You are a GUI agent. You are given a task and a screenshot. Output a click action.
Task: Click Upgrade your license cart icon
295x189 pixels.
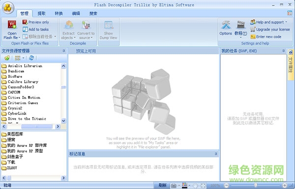(253, 29)
